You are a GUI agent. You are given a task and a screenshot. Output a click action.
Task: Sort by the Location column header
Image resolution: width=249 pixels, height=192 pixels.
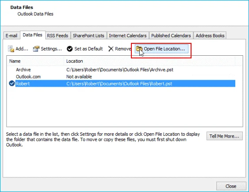point(149,61)
